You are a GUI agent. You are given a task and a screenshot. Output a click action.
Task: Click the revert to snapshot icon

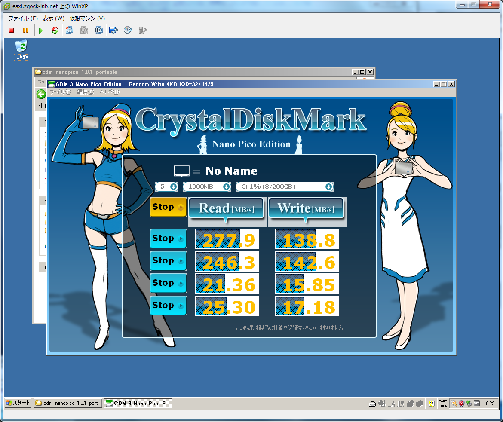(84, 31)
